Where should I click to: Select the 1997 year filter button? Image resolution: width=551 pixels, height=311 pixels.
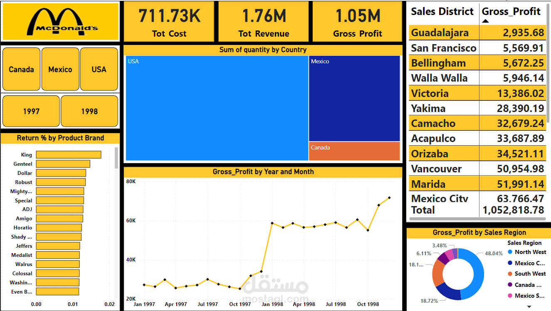click(31, 111)
